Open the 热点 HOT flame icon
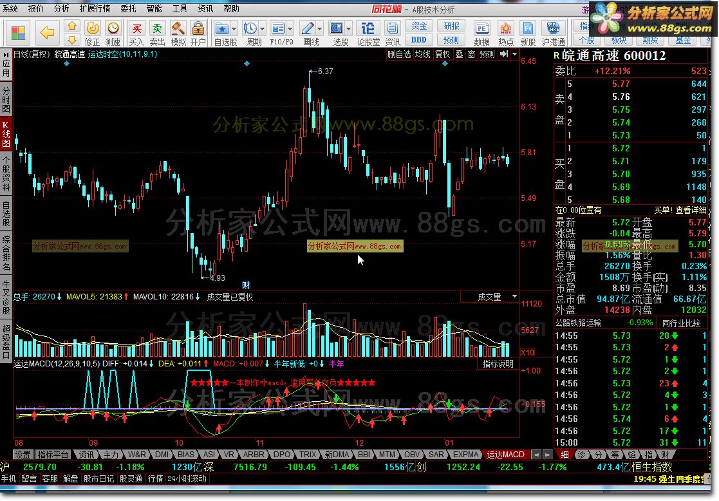 pyautogui.click(x=506, y=28)
